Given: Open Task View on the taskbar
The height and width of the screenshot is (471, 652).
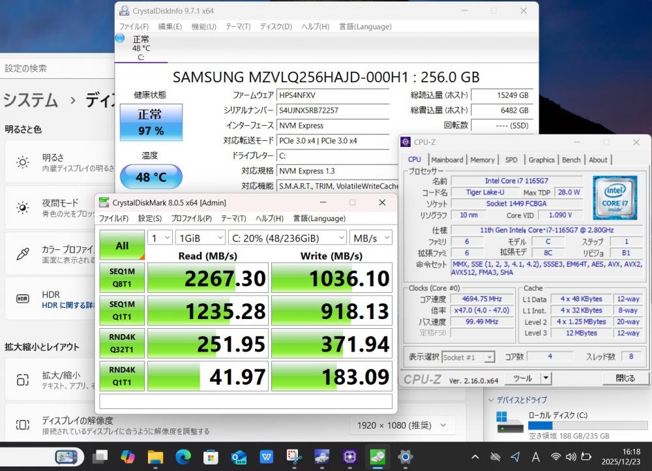Looking at the screenshot, I should 100,457.
